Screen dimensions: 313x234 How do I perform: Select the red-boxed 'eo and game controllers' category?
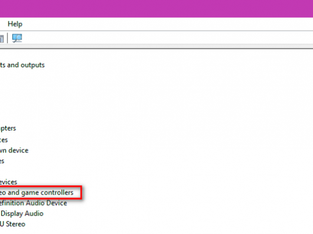point(37,193)
